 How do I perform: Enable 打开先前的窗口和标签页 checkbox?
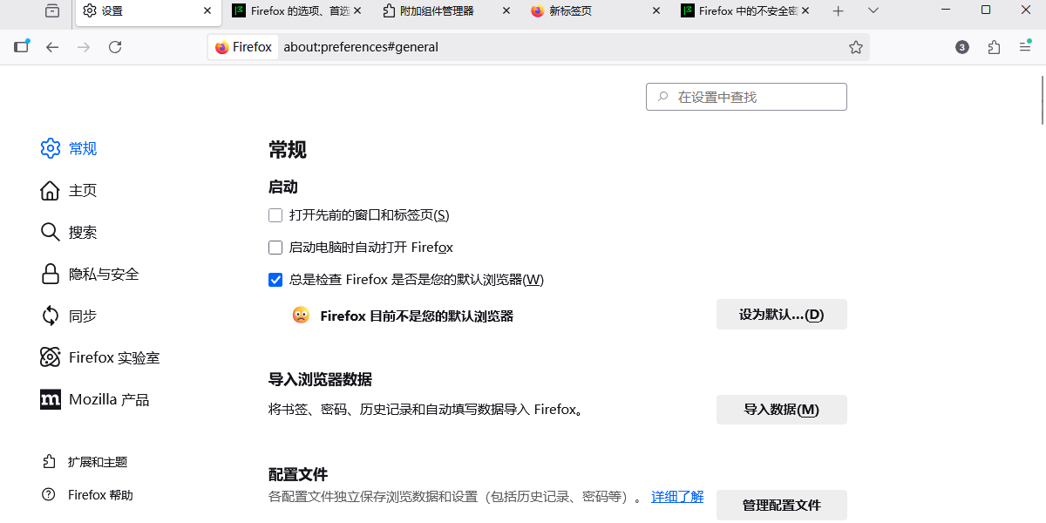click(275, 214)
